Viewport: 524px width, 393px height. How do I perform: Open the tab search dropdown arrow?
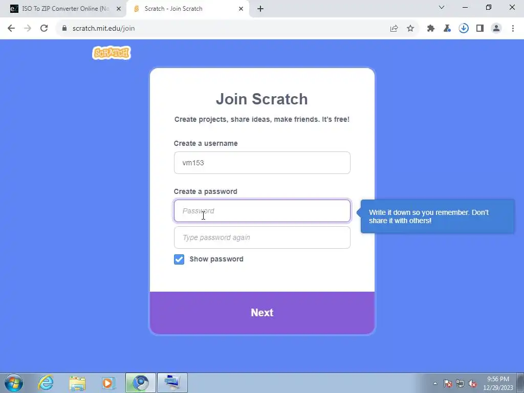click(442, 7)
